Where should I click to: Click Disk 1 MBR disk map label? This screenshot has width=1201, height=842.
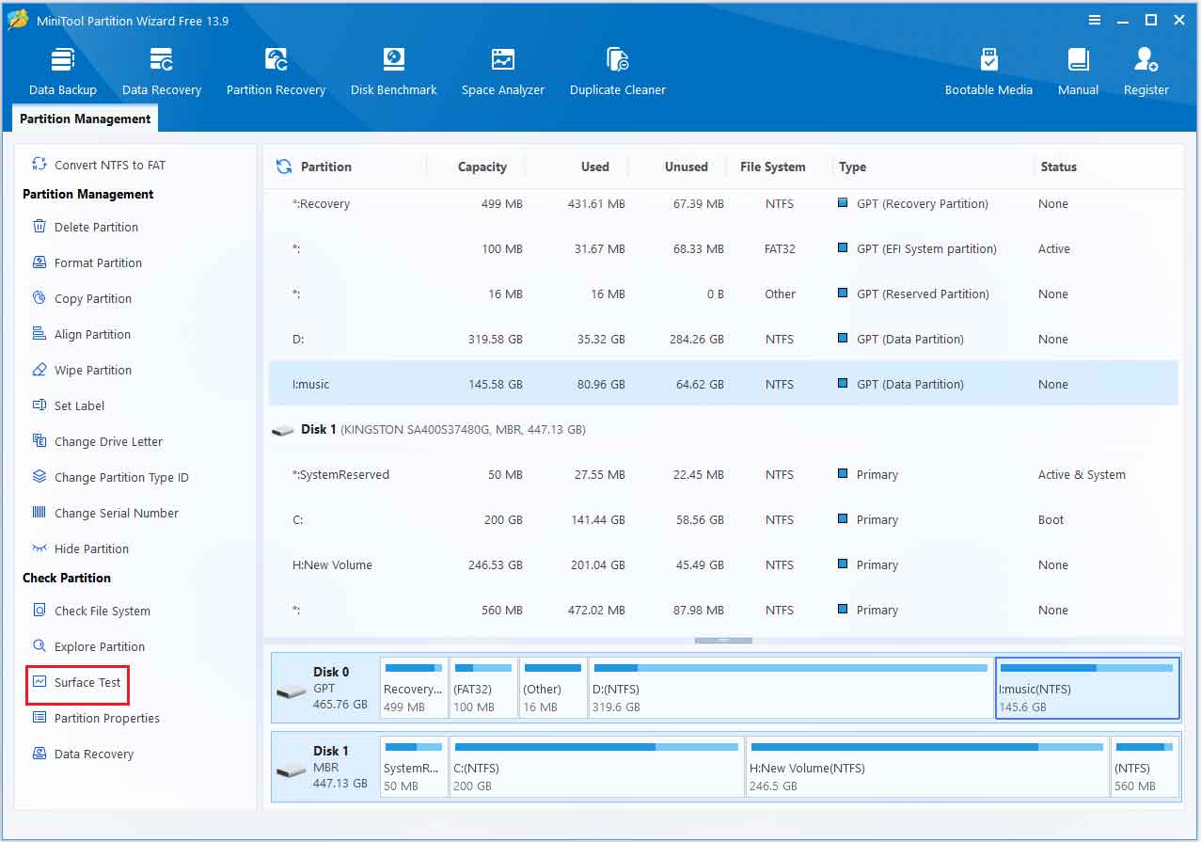(x=324, y=767)
